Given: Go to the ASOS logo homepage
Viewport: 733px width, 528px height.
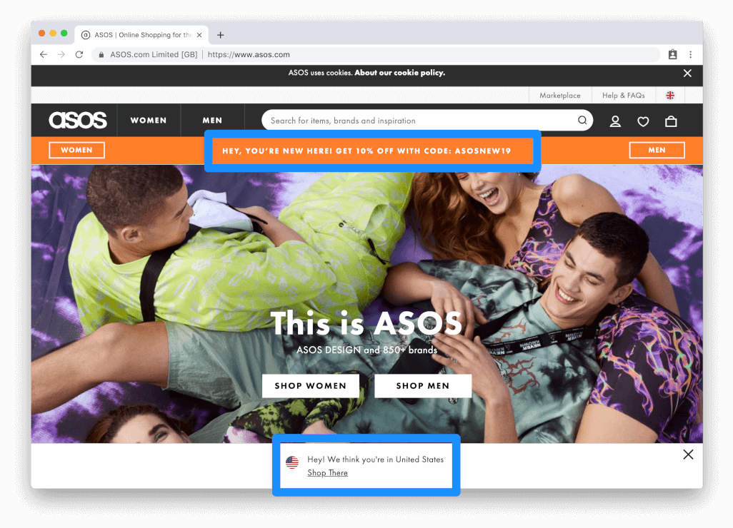Looking at the screenshot, I should click(78, 120).
